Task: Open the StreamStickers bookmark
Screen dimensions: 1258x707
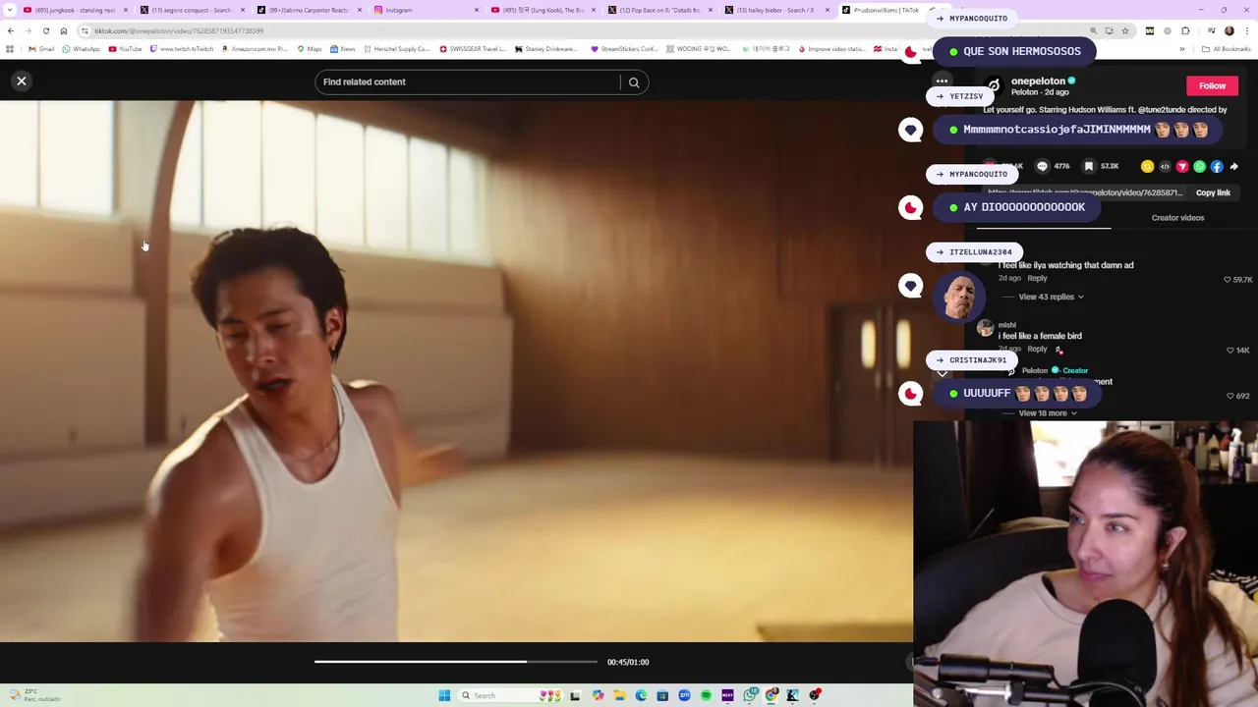Action: pyautogui.click(x=623, y=49)
